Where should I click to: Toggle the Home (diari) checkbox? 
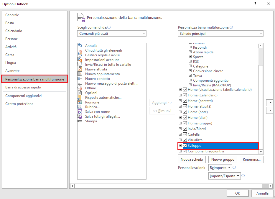coord(185,118)
